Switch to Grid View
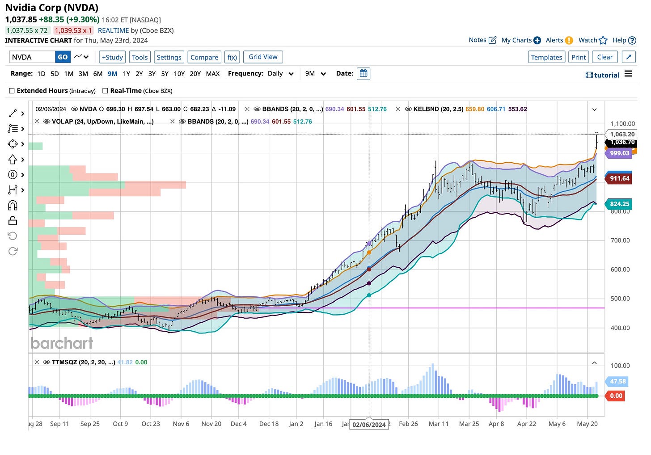Image resolution: width=651 pixels, height=455 pixels. tap(263, 57)
